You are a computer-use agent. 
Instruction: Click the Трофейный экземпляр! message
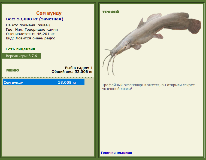pyautogui.click(x=148, y=87)
